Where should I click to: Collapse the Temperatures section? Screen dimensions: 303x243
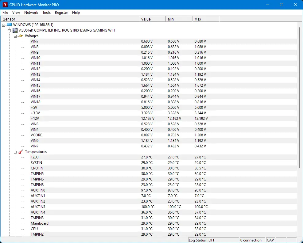(15, 152)
